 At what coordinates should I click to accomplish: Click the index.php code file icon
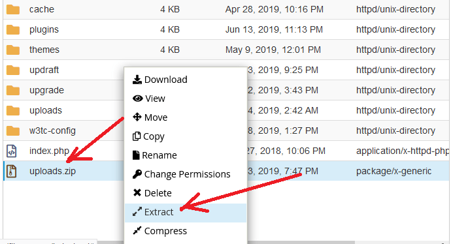pos(12,151)
